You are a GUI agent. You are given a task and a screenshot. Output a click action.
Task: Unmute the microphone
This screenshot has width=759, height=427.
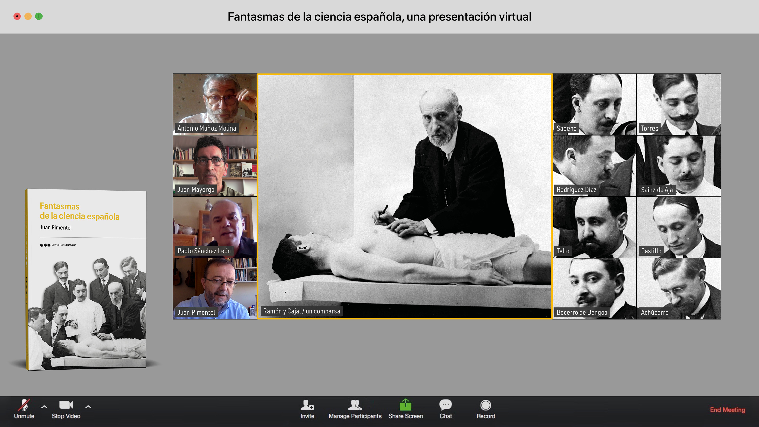(x=25, y=410)
